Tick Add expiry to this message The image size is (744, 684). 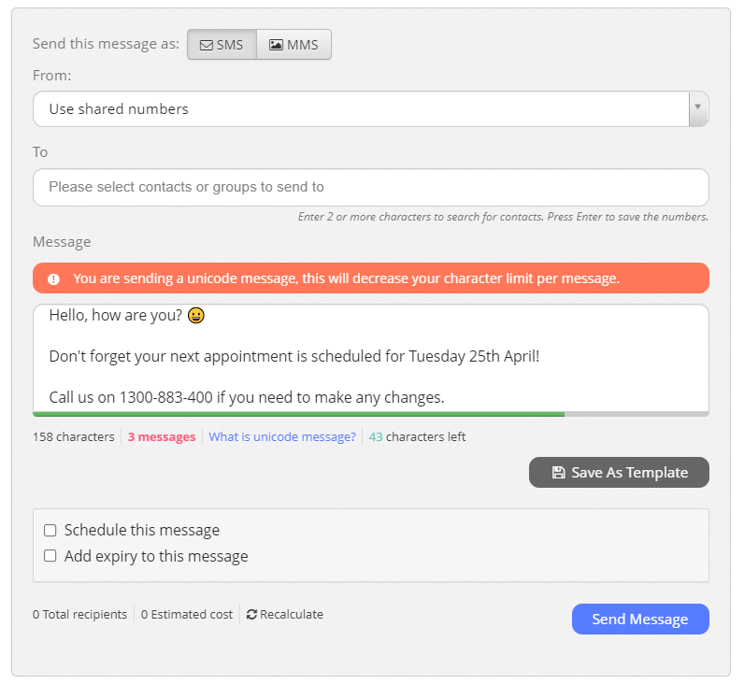[50, 557]
